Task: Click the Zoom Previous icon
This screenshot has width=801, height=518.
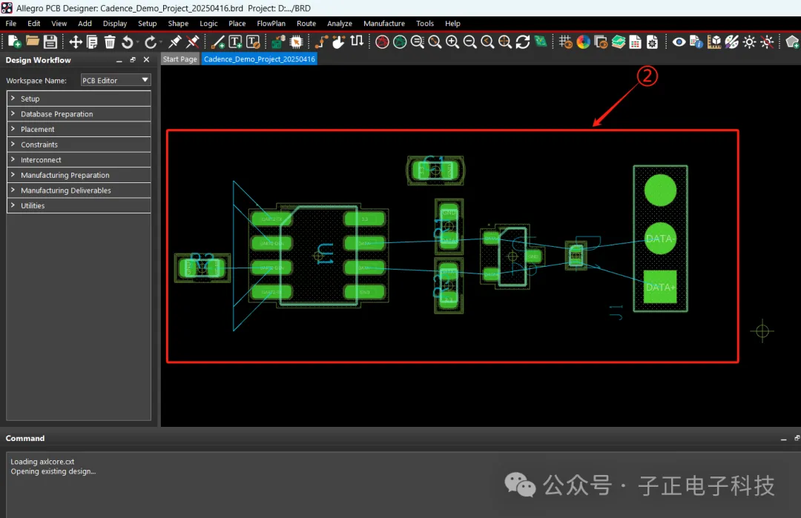Action: point(487,41)
